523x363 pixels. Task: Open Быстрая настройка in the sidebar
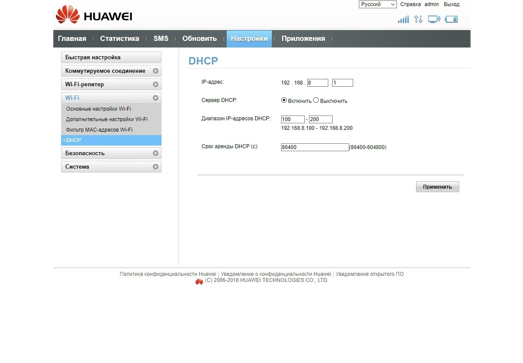(x=111, y=57)
